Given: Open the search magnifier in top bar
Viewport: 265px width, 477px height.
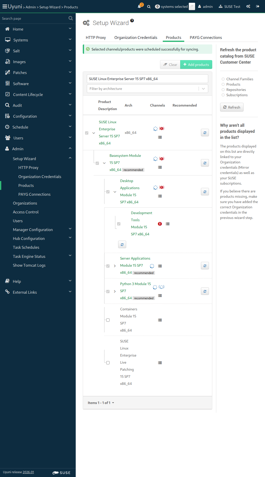Looking at the screenshot, I should pyautogui.click(x=149, y=7).
